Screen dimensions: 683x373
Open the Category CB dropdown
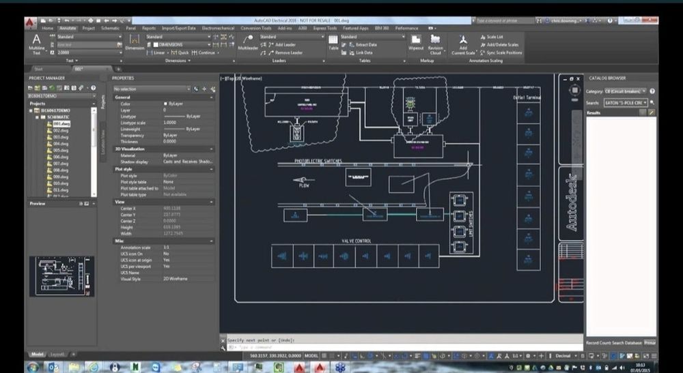(x=625, y=91)
